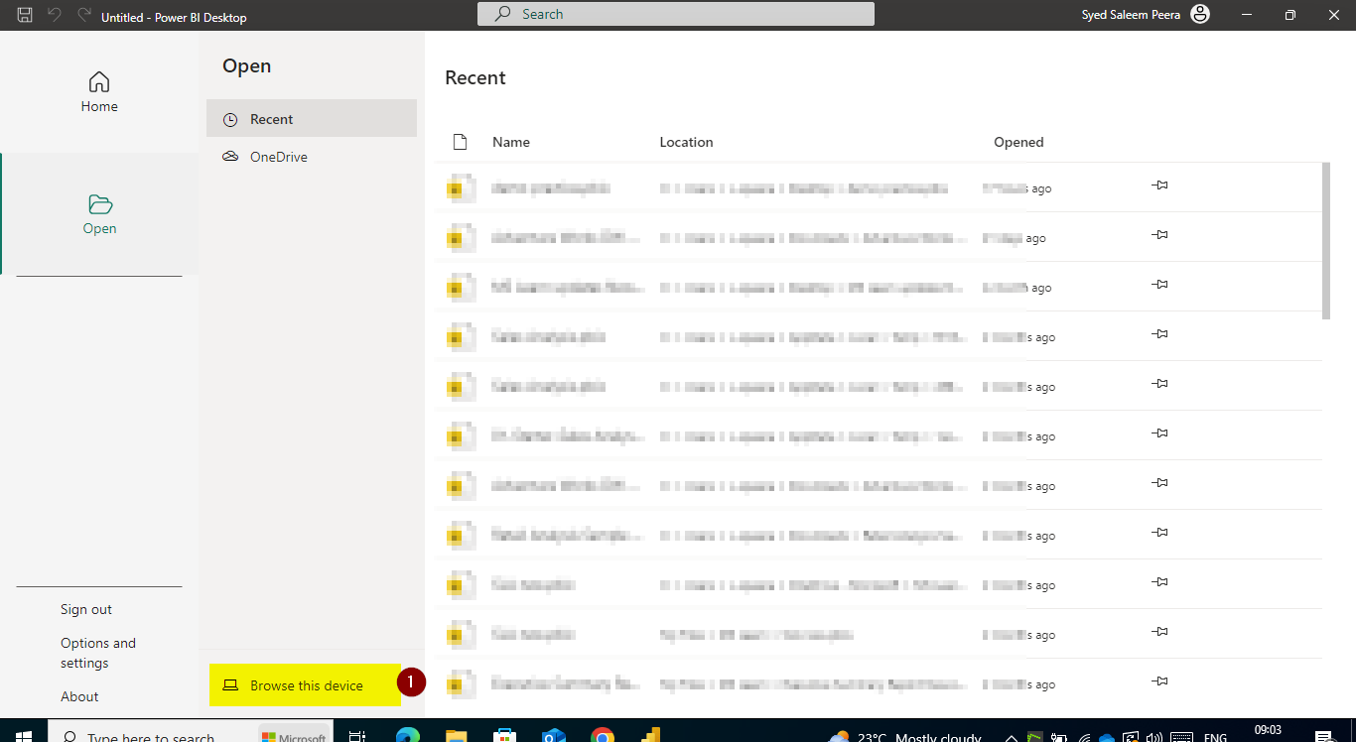Viewport: 1356px width, 742px height.
Task: Expand hidden system tray icons
Action: [x=1011, y=737]
